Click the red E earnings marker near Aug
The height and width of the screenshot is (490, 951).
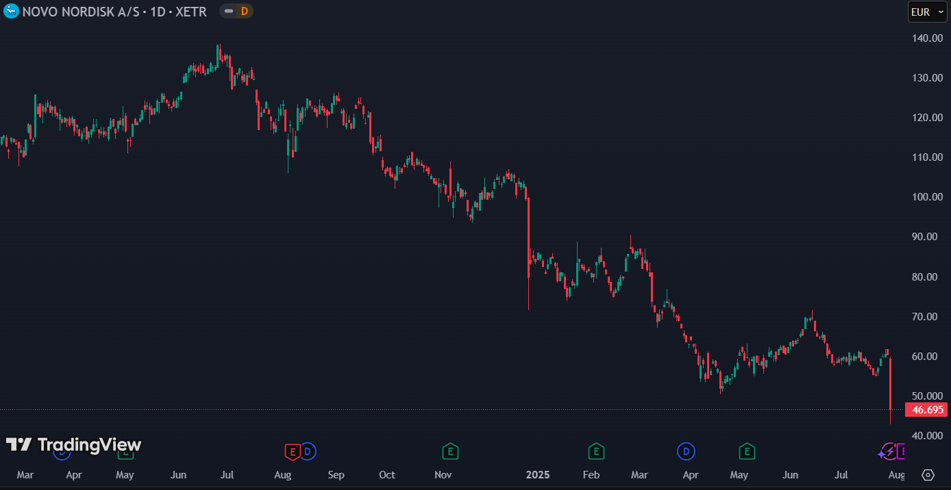point(293,452)
